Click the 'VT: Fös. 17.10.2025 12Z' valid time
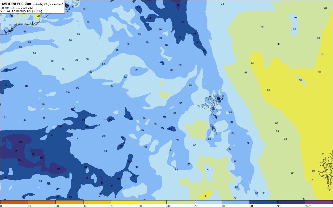Screen dimensions: 333x208 [x=16, y=11]
